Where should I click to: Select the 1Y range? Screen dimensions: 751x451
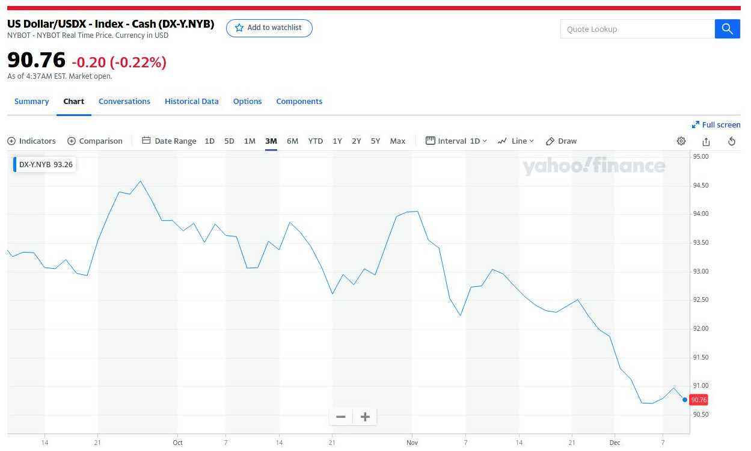pyautogui.click(x=337, y=141)
